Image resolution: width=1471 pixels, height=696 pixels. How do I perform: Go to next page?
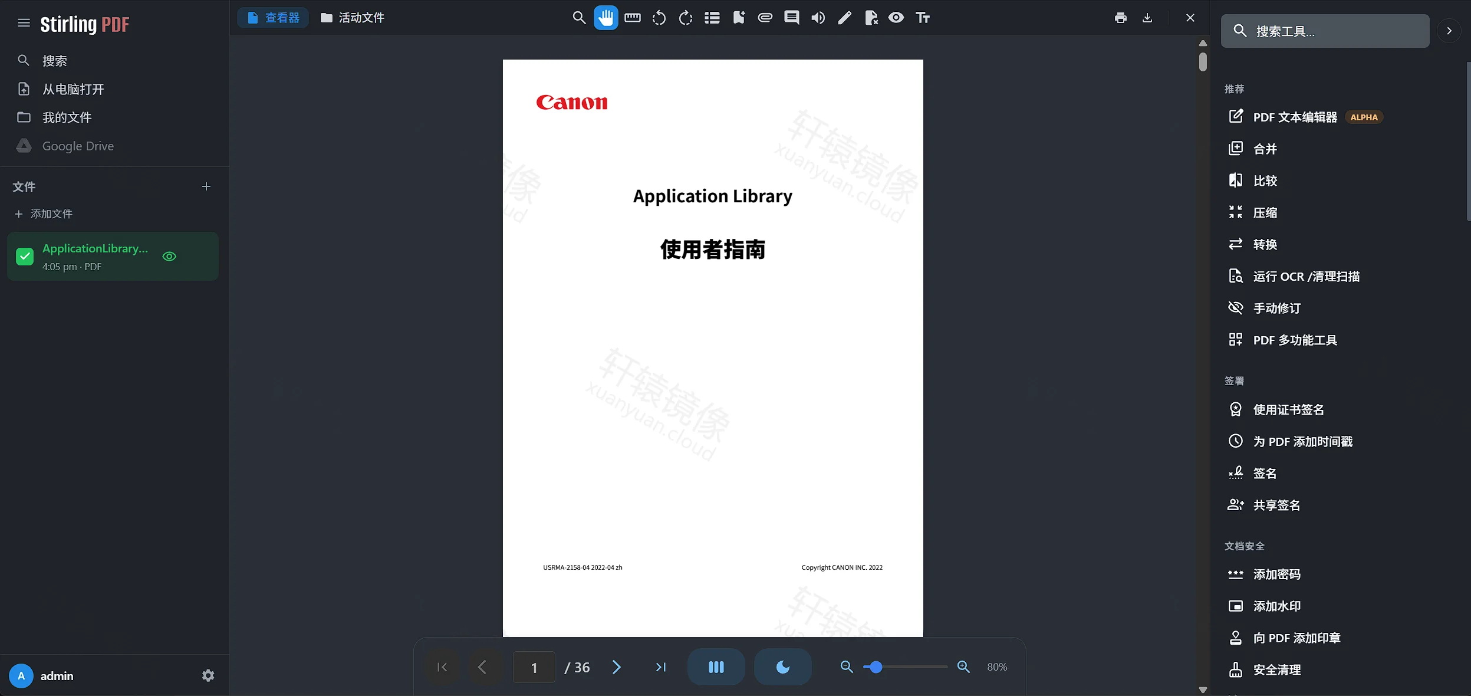(x=617, y=667)
